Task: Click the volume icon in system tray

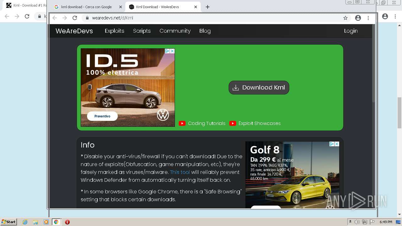Action: pos(357,222)
